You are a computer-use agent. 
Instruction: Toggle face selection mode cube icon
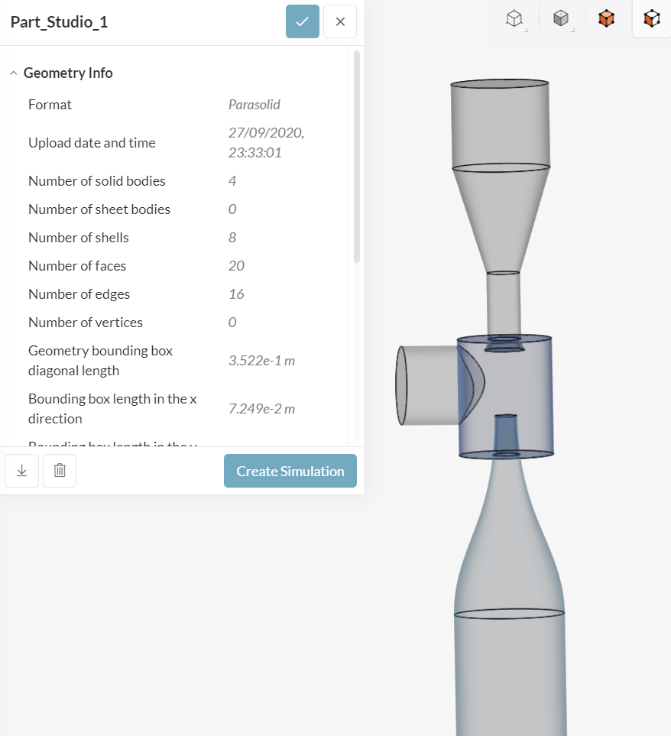pos(651,19)
